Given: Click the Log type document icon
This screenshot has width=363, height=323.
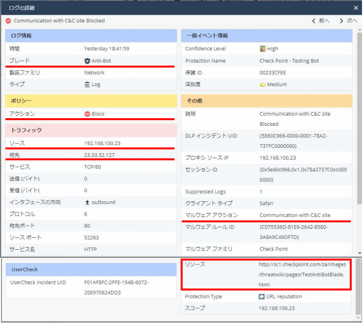Looking at the screenshot, I should point(87,85).
